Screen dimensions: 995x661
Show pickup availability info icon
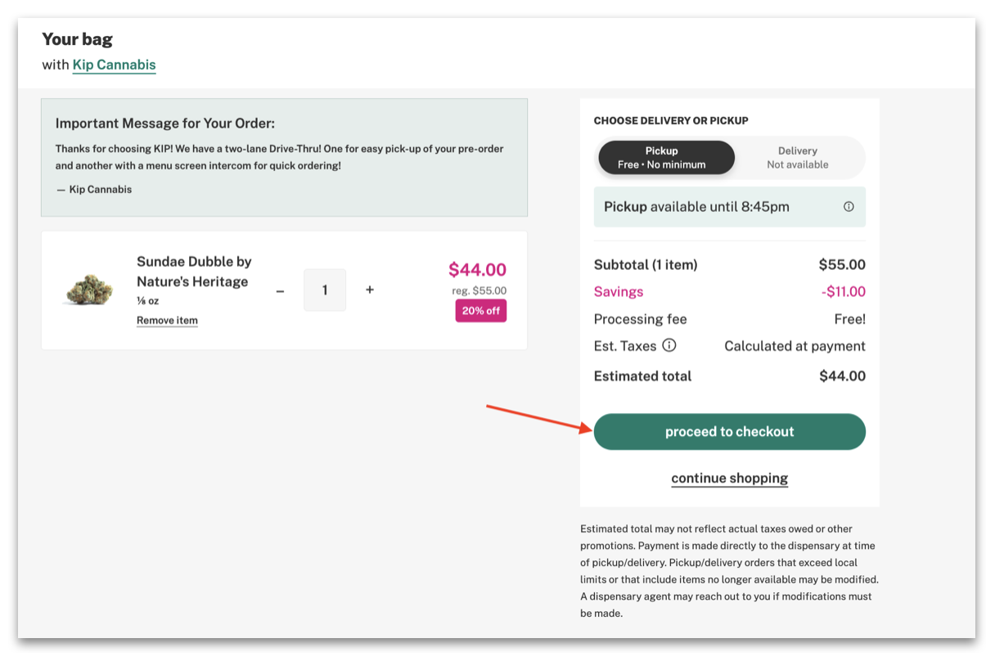tap(849, 207)
